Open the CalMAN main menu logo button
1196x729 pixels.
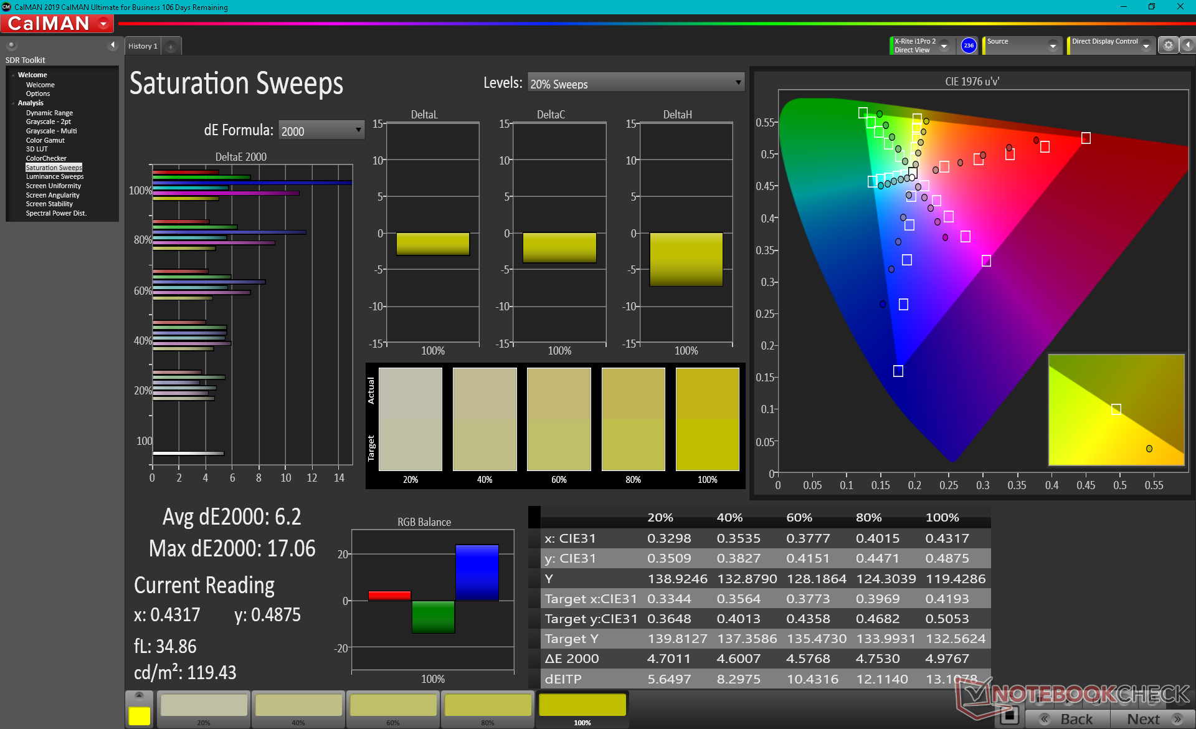(x=57, y=24)
